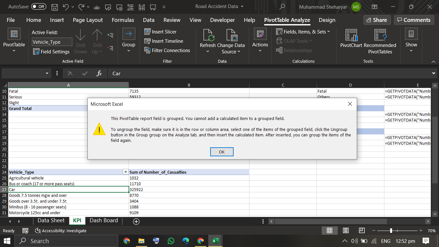Select Normal view icon in status bar
The width and height of the screenshot is (439, 247).
click(x=329, y=231)
